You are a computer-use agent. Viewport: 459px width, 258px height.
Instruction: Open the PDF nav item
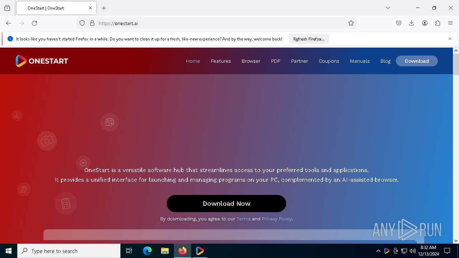coord(276,61)
